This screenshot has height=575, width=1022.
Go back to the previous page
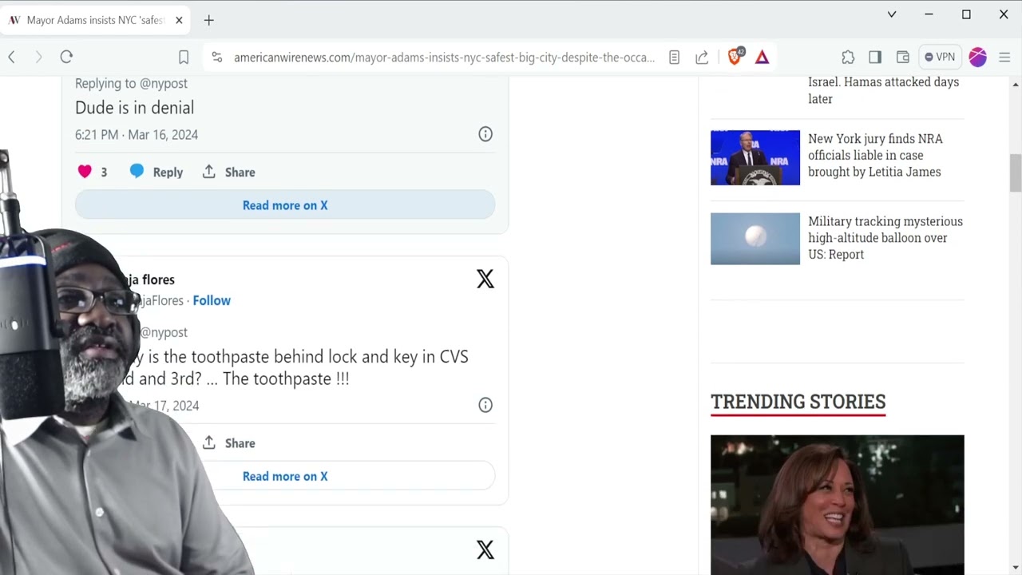(12, 57)
